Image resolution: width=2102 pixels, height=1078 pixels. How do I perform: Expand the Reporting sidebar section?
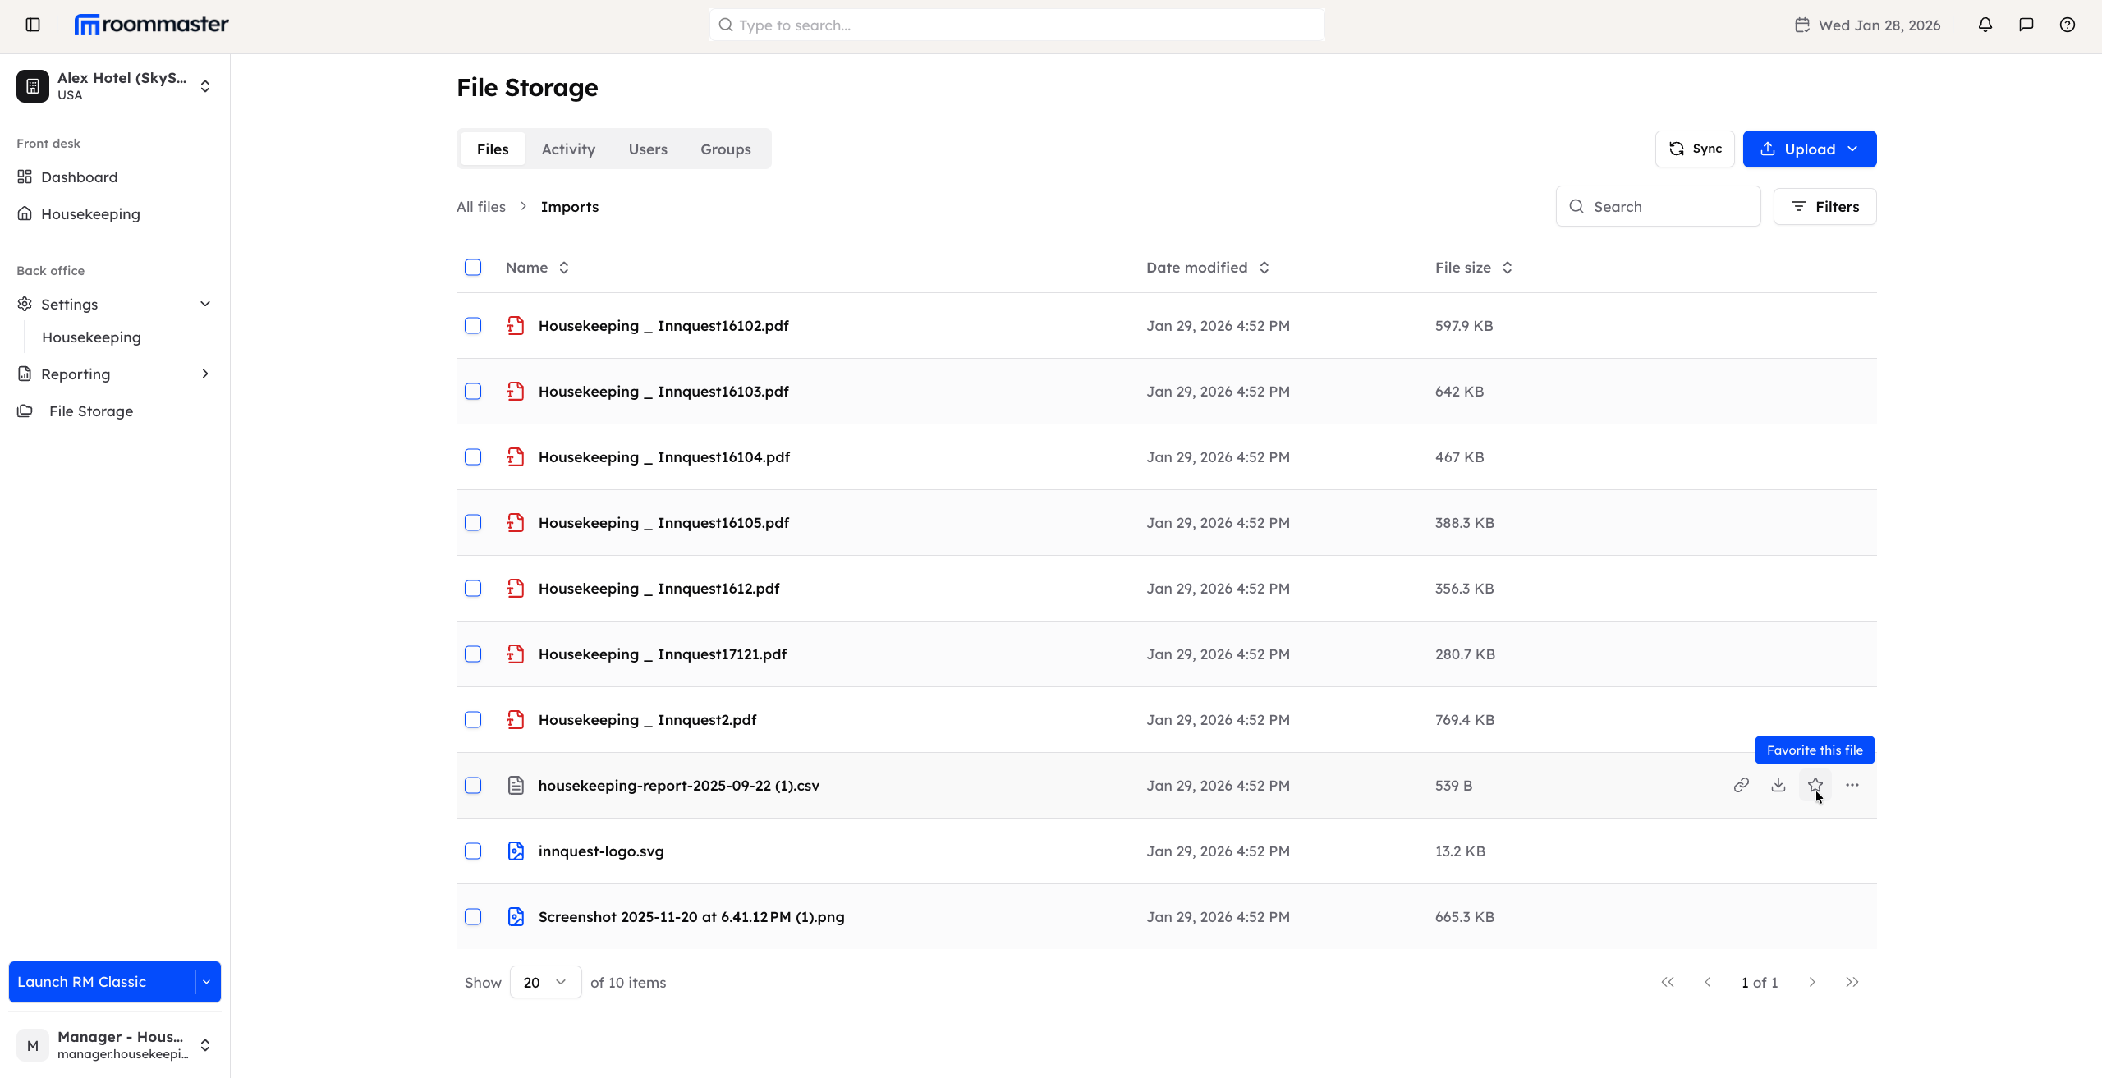pyautogui.click(x=205, y=374)
